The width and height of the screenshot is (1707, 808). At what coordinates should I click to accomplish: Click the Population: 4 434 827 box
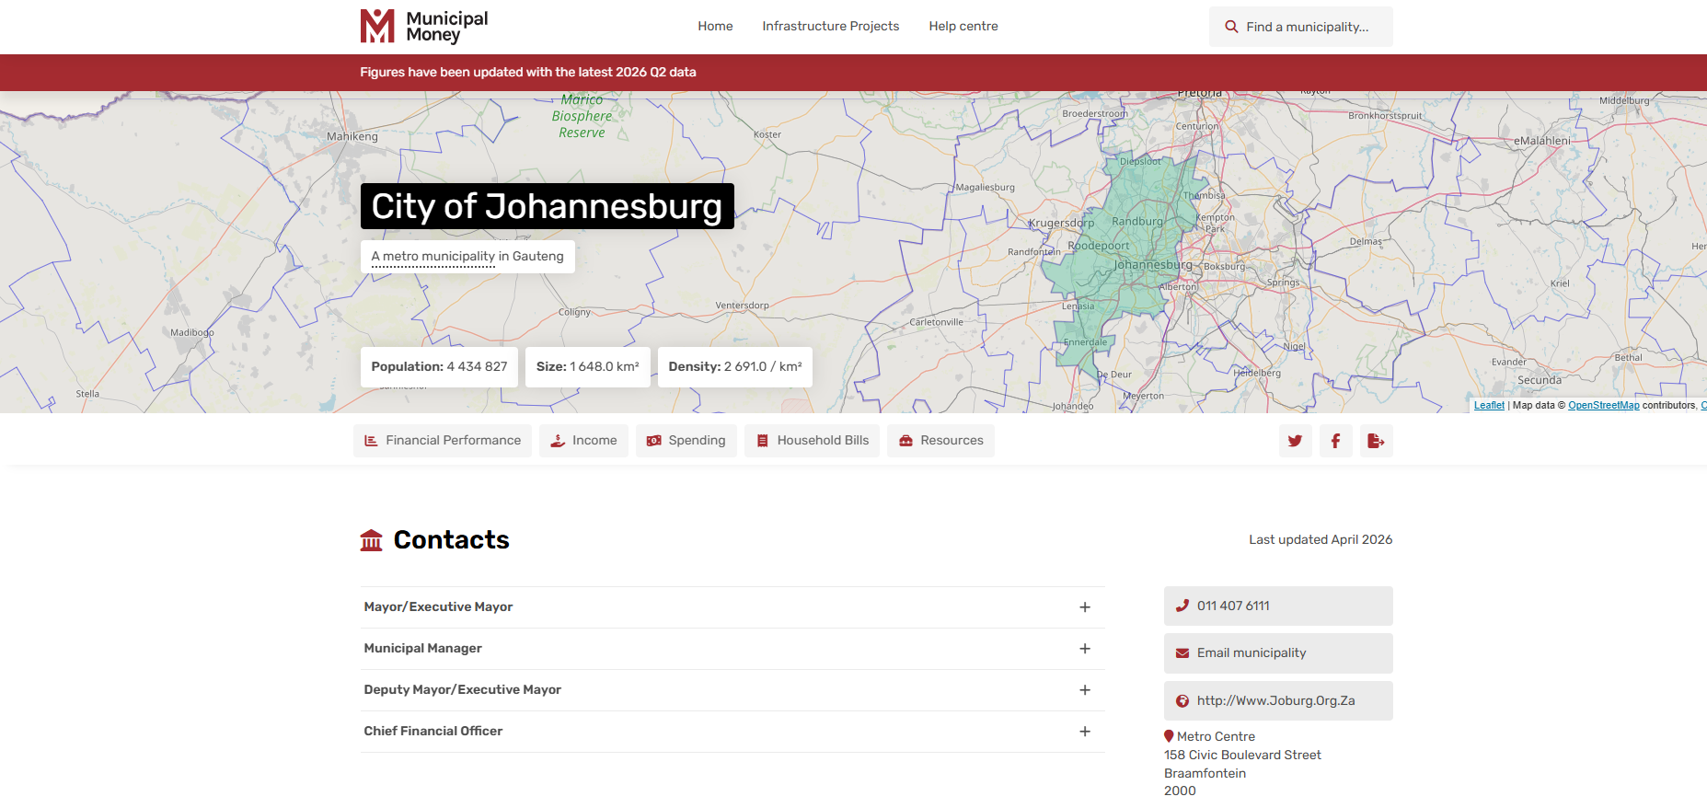(x=439, y=367)
